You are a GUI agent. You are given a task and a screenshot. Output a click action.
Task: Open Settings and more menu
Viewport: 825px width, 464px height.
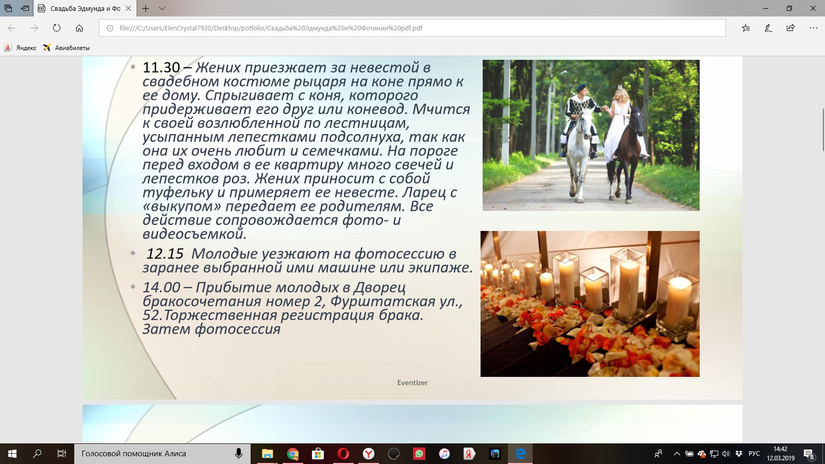[813, 28]
